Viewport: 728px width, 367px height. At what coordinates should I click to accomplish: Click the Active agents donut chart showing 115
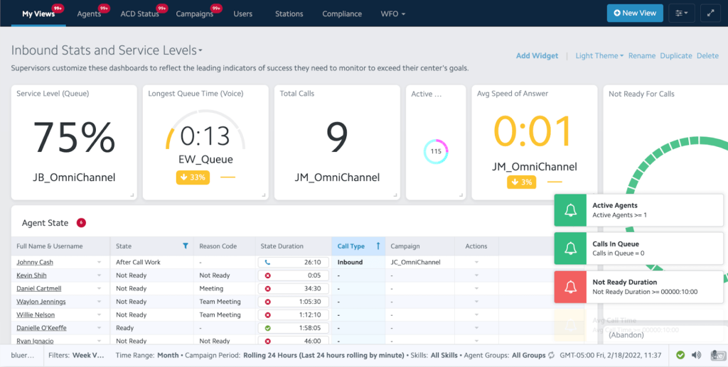click(436, 151)
